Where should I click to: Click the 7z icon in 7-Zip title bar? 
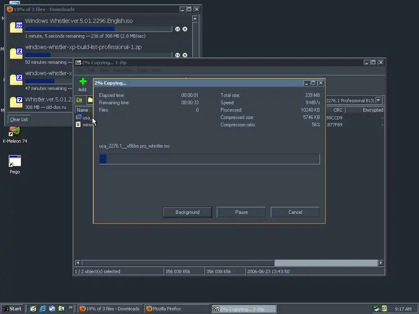click(78, 63)
